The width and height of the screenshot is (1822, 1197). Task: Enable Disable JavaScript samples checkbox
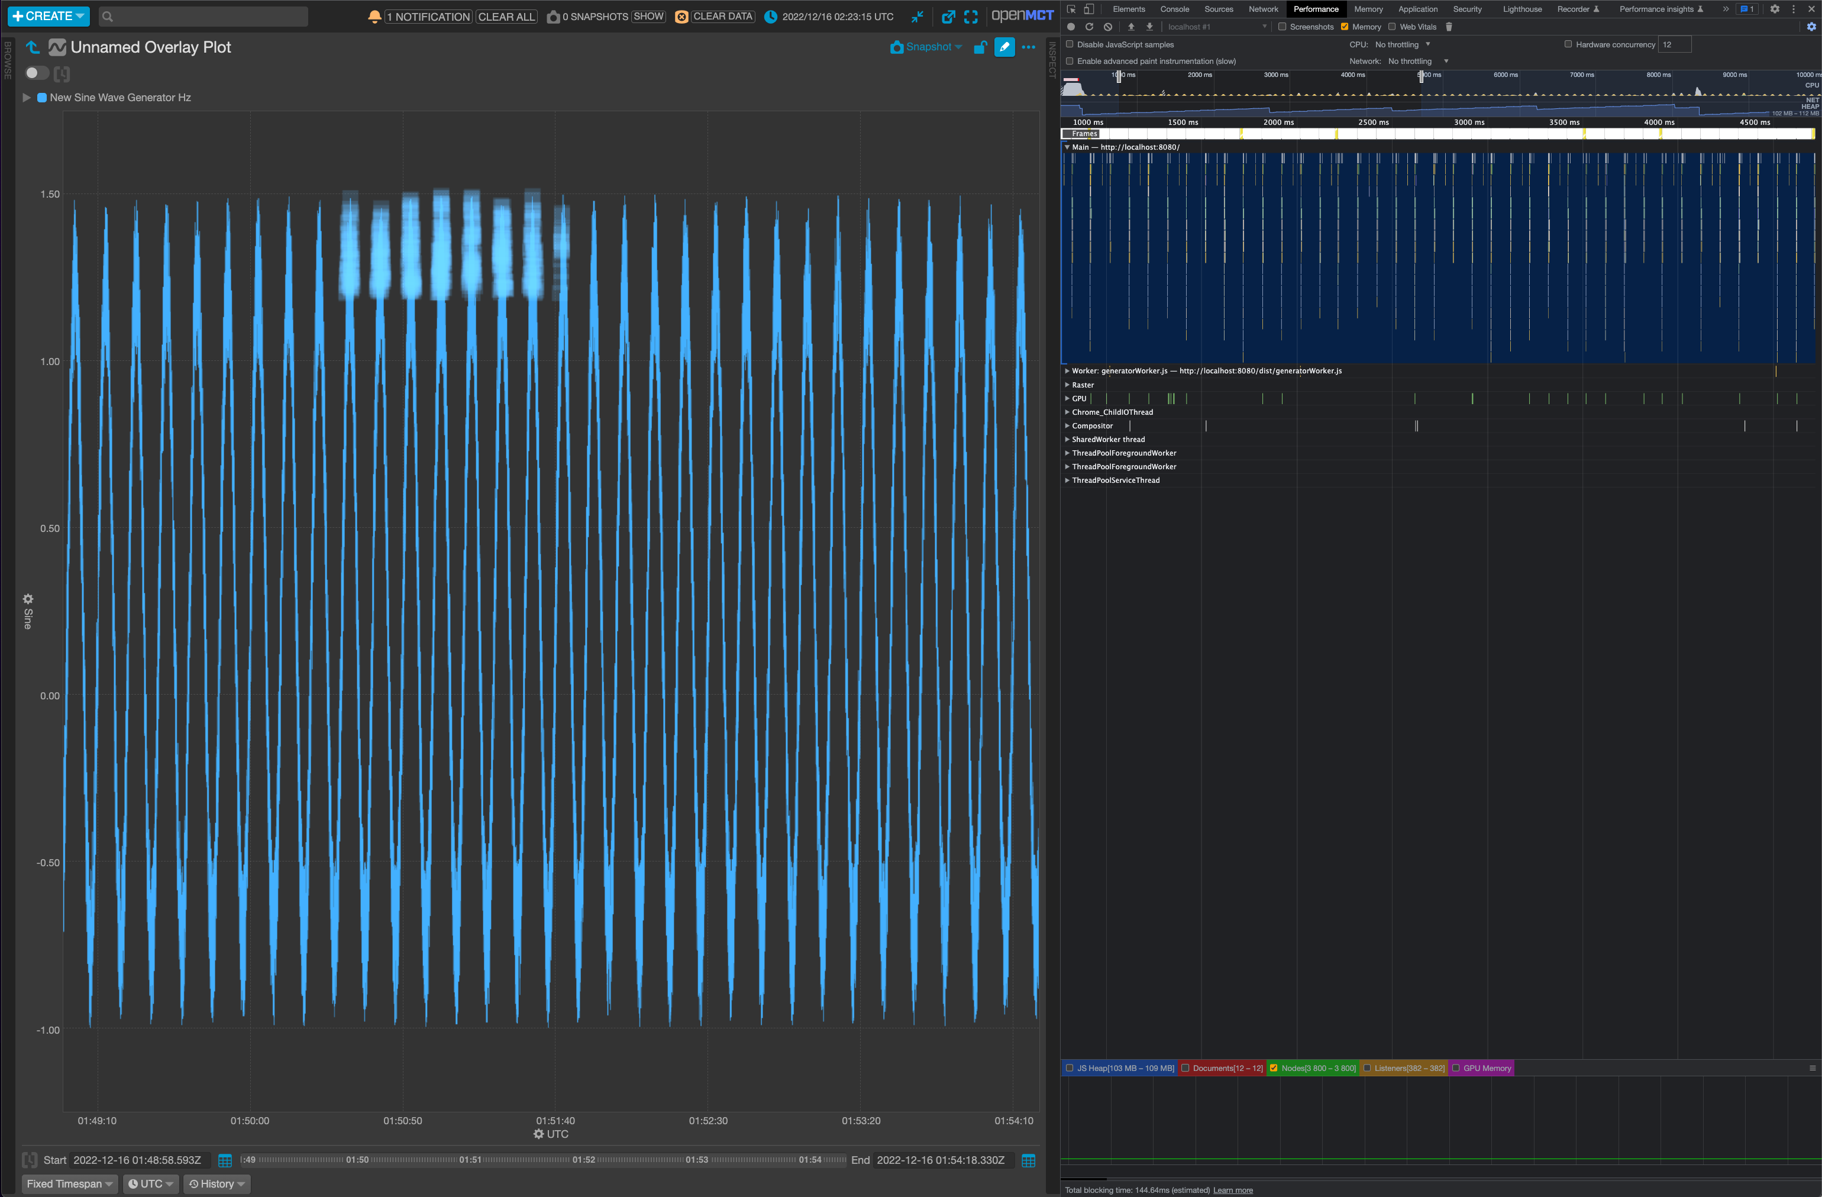click(x=1070, y=44)
